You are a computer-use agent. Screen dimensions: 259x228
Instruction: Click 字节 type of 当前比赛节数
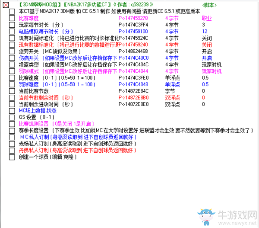click(170, 91)
